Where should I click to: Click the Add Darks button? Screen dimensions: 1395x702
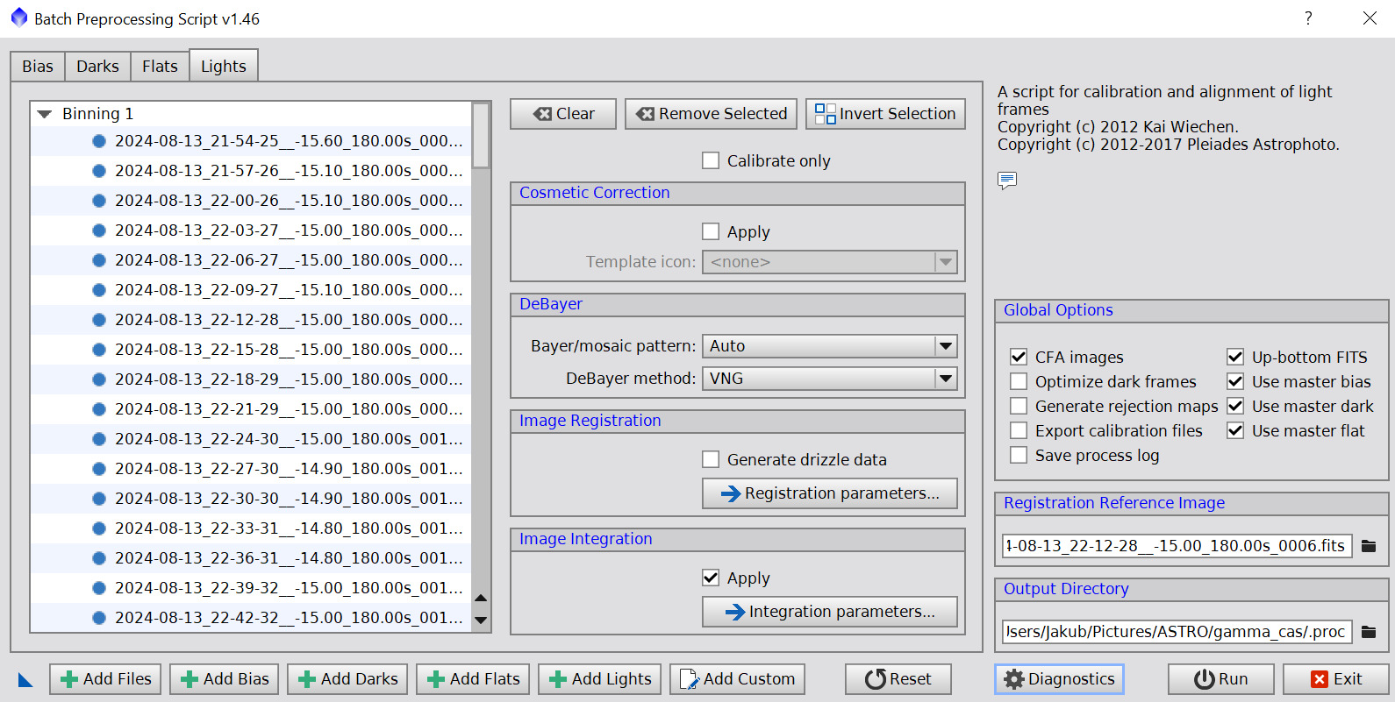coord(347,679)
